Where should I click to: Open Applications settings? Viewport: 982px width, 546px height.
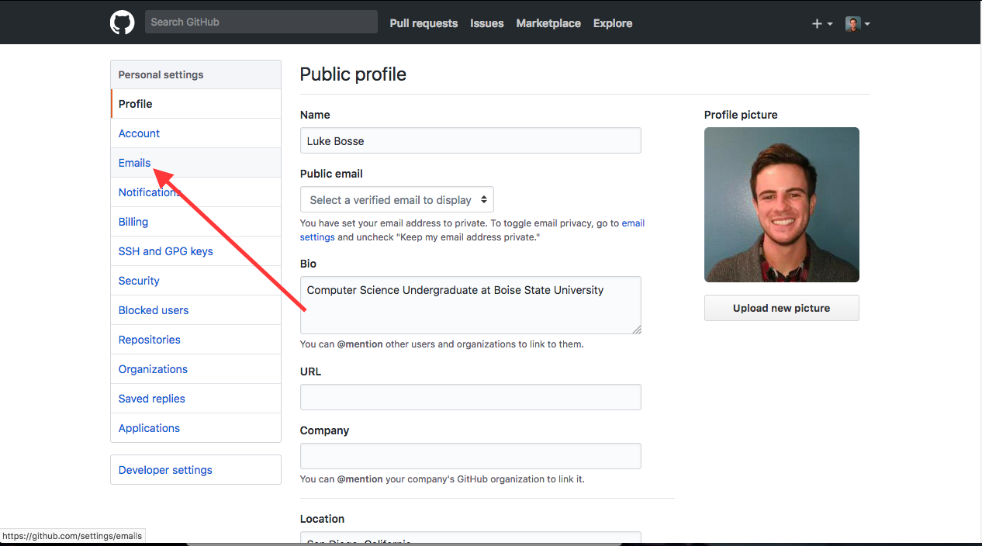[x=196, y=428]
